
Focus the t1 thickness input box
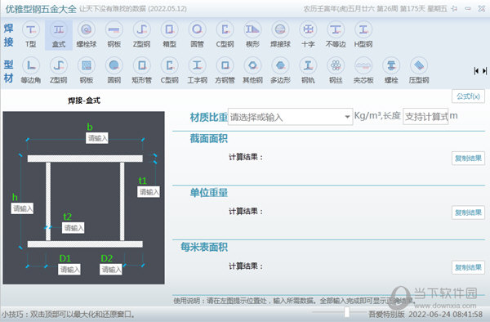tap(149, 192)
